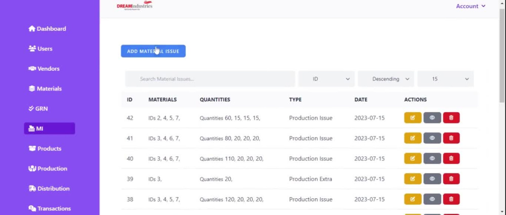Screen dimensions: 506x215
Task: Edit material issue 42
Action: point(413,118)
